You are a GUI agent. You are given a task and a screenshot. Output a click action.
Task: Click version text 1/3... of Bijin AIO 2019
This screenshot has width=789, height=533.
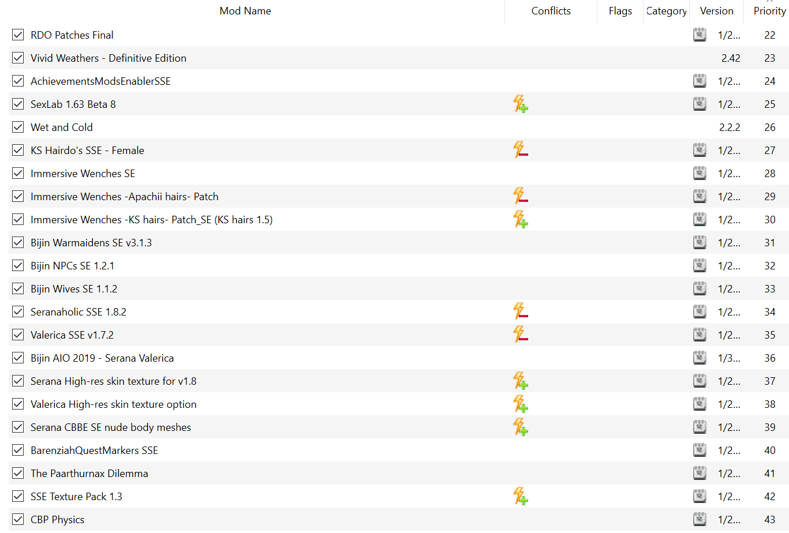click(x=729, y=358)
